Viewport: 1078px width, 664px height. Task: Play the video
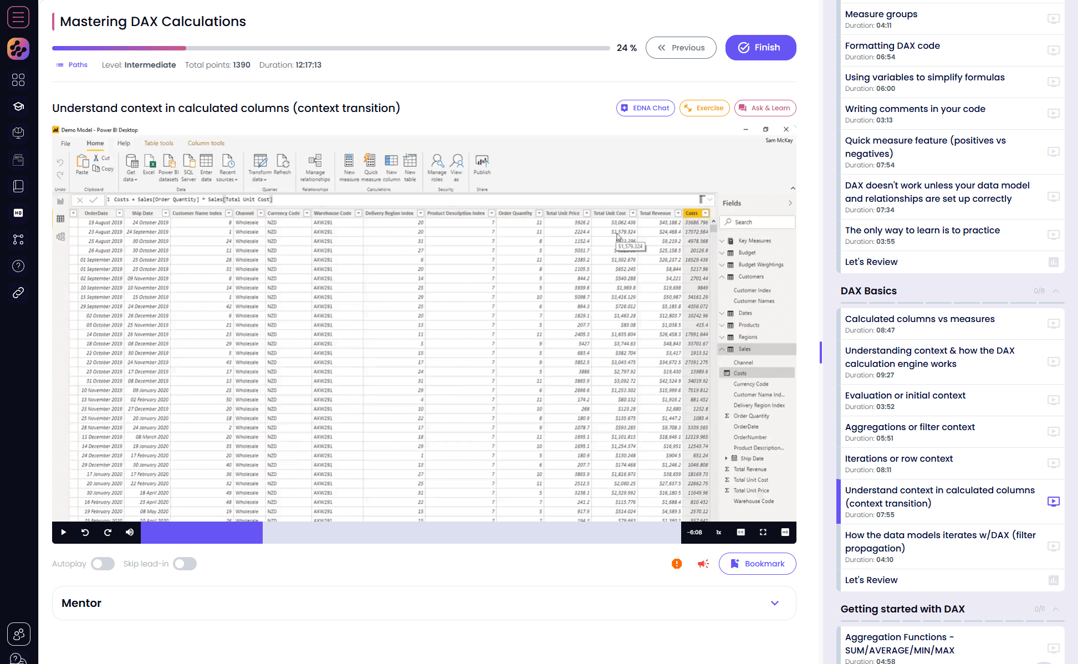(x=63, y=532)
